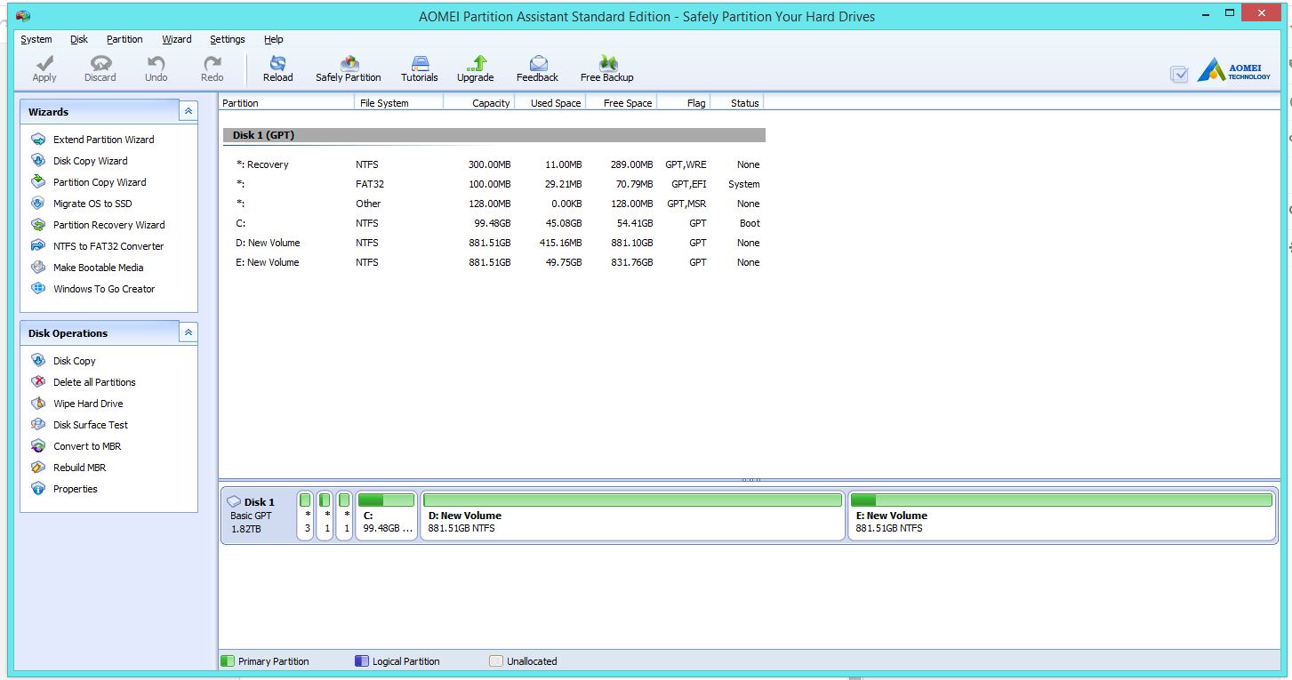Click the Disk Copy Wizard icon
This screenshot has width=1292, height=680.
38,161
